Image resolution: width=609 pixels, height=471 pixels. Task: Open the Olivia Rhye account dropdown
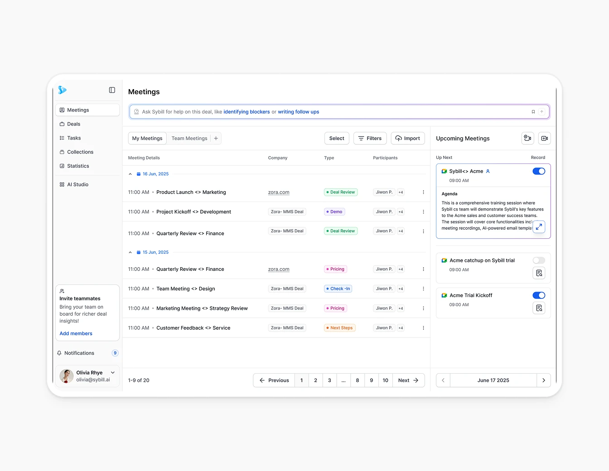click(x=113, y=373)
